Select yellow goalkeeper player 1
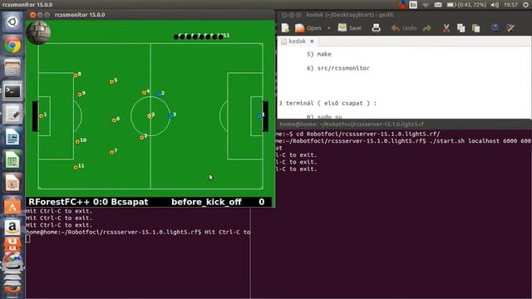The width and height of the screenshot is (532, 299). (x=42, y=116)
